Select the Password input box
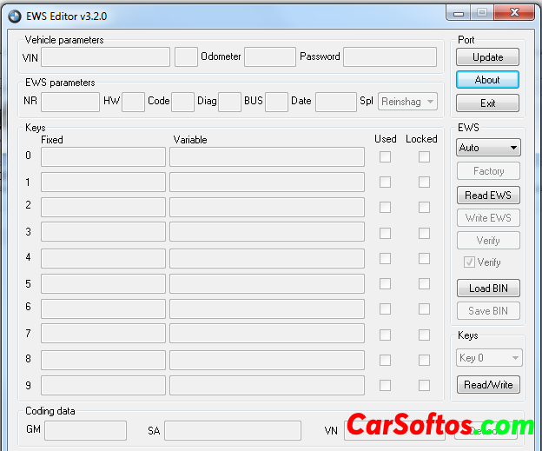This screenshot has height=451, width=542. (389, 57)
